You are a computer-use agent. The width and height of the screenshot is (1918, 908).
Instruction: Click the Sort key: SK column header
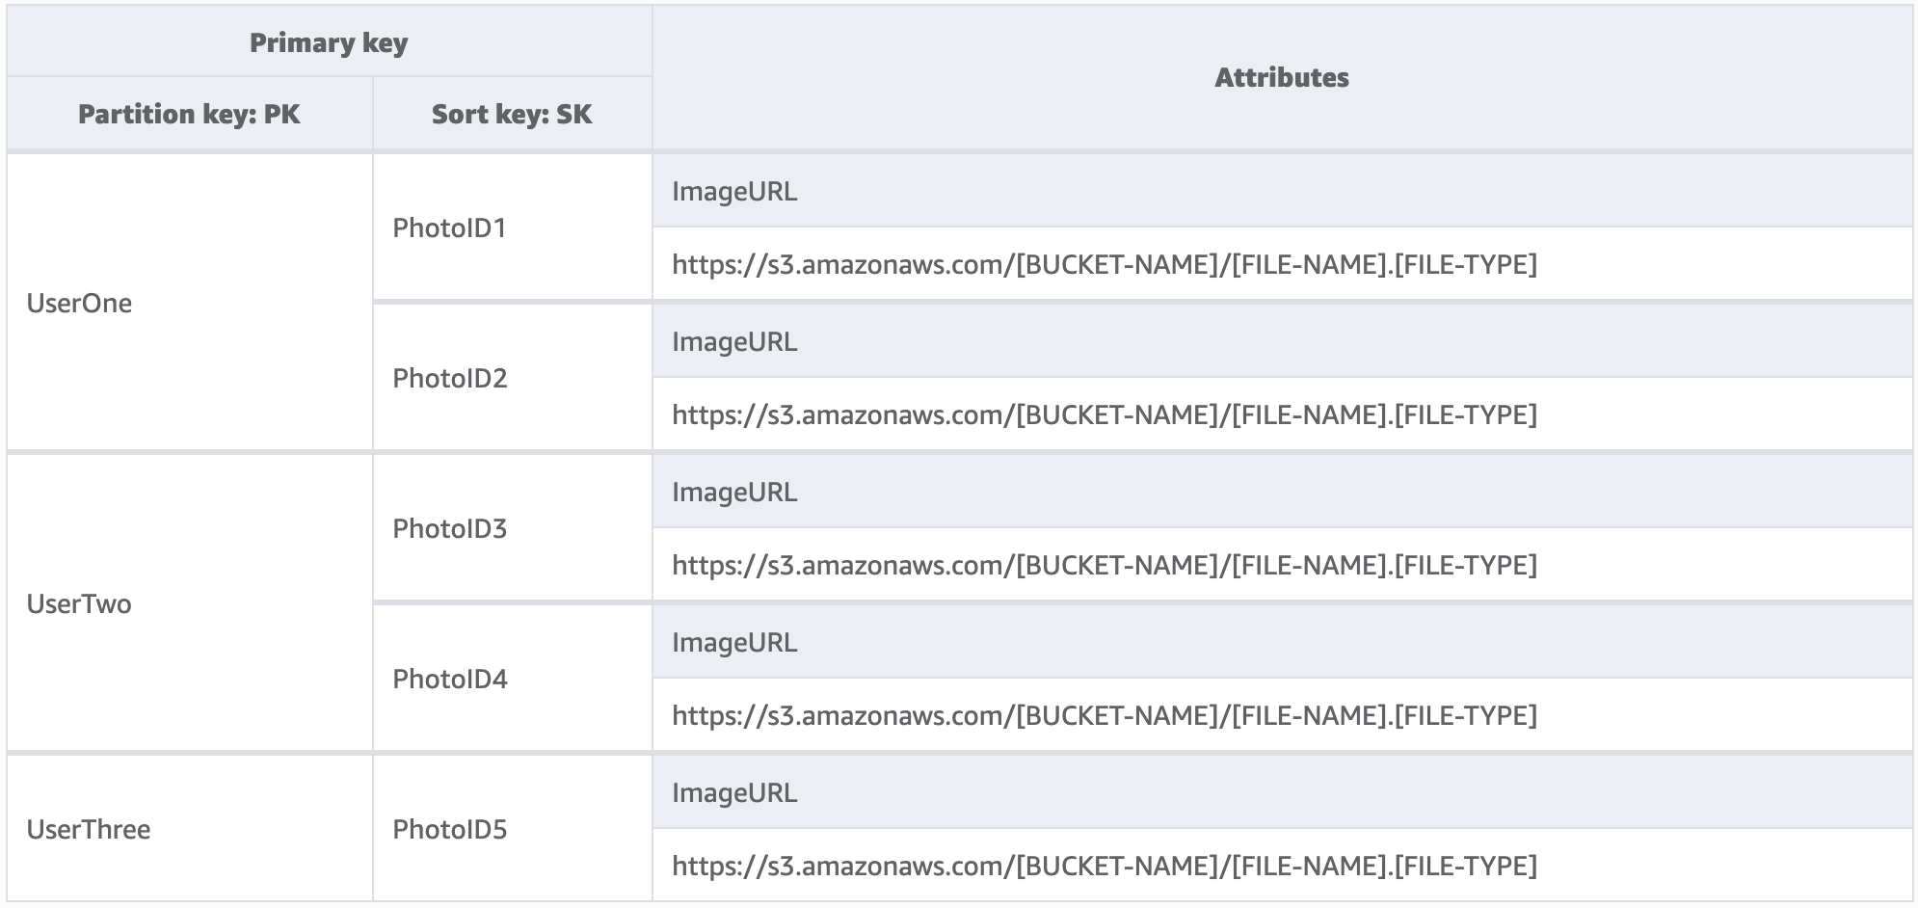tap(512, 115)
